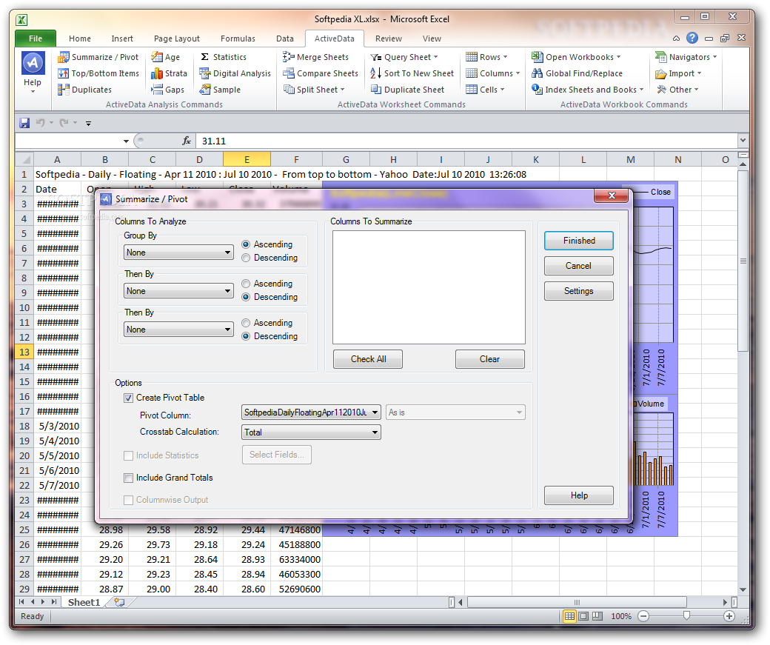This screenshot has width=770, height=645.
Task: Open the Sample command
Action: click(x=219, y=90)
